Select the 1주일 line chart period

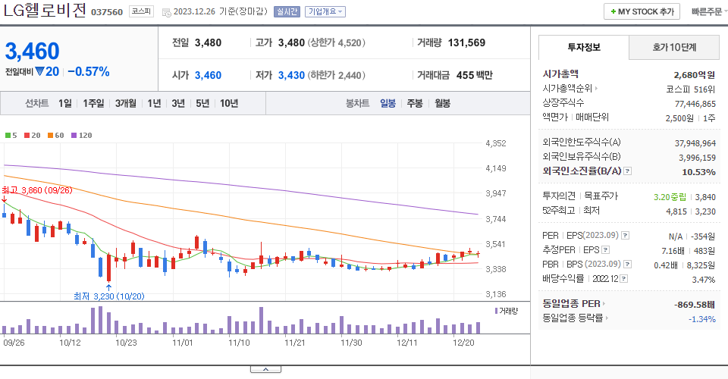93,103
